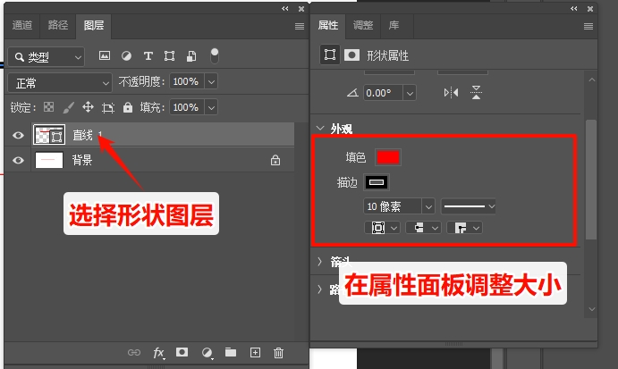Open the stroke line join dropdown
Viewport: 618px width, 369px height.
[464, 228]
